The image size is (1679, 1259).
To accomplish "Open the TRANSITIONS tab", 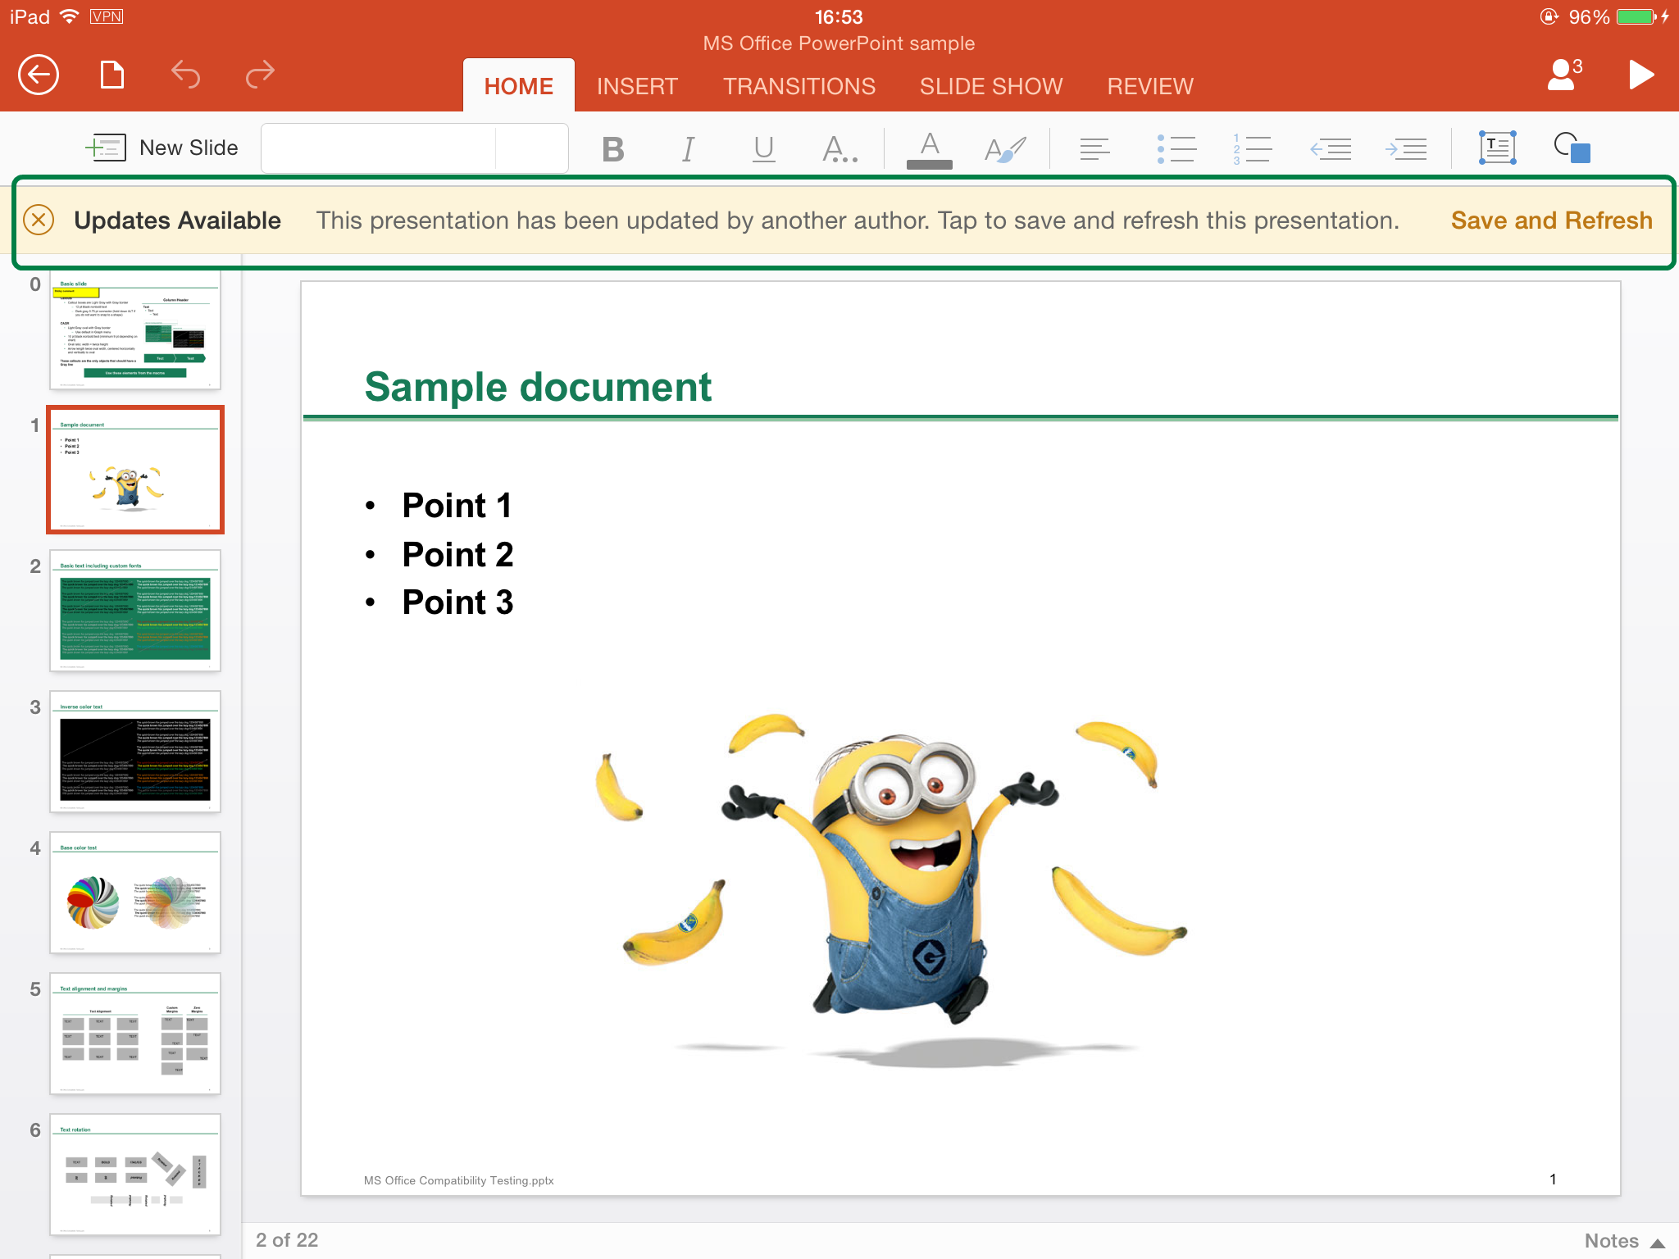I will coord(799,86).
